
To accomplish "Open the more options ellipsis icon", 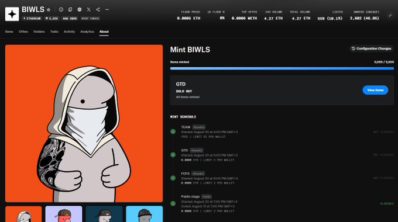I will point(107,9).
